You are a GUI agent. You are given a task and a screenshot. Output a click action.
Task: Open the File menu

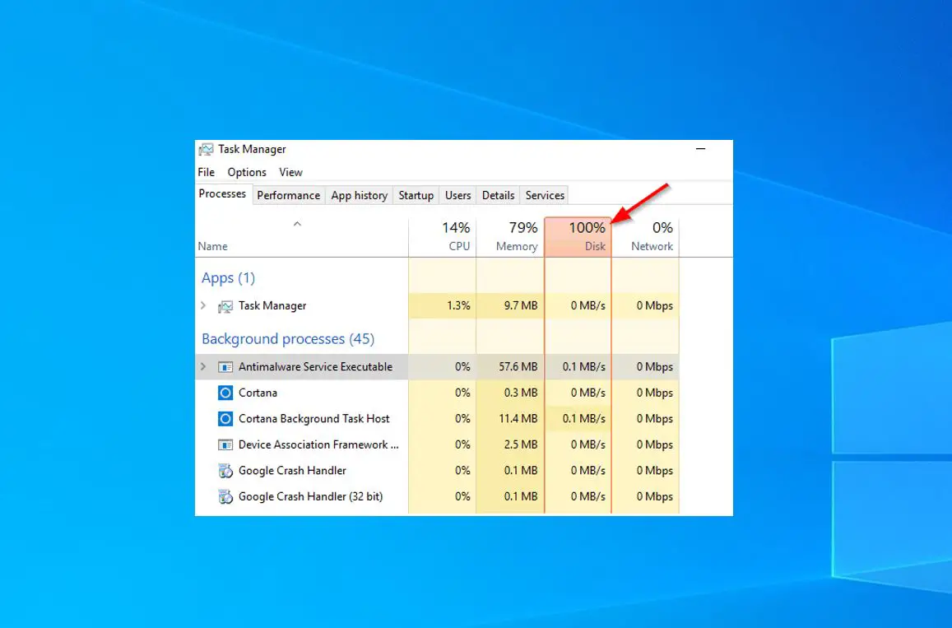tap(207, 173)
